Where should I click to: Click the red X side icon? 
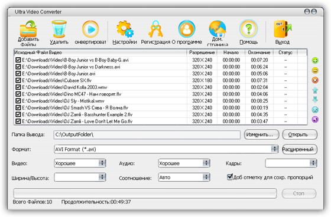click(x=315, y=80)
